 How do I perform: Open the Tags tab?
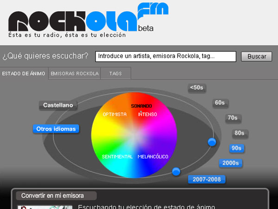pyautogui.click(x=115, y=73)
